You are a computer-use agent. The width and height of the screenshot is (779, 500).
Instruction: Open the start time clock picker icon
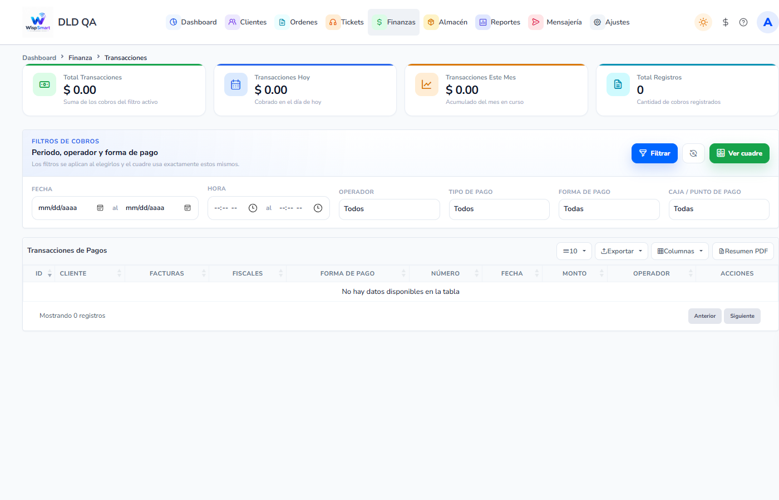click(x=253, y=208)
